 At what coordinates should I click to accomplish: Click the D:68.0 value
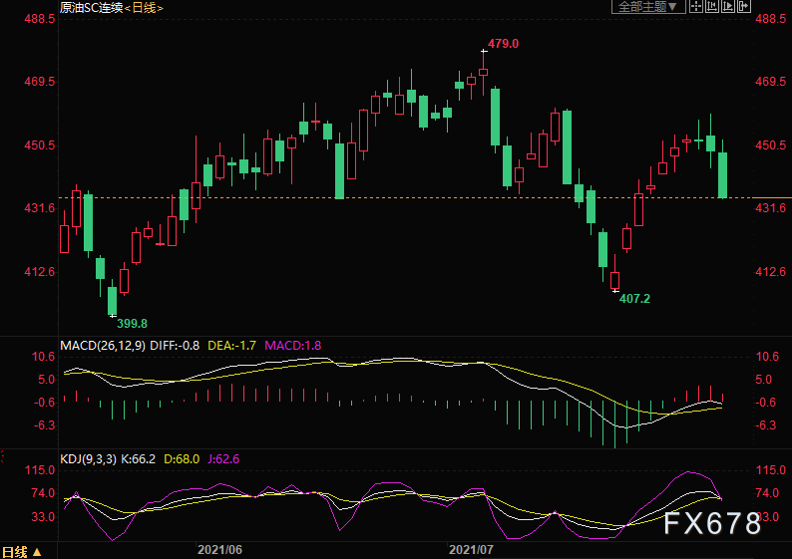182,459
